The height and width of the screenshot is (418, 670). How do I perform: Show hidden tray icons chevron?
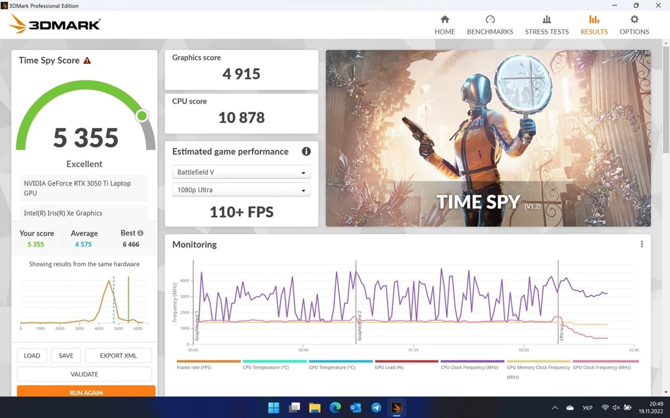coord(555,407)
